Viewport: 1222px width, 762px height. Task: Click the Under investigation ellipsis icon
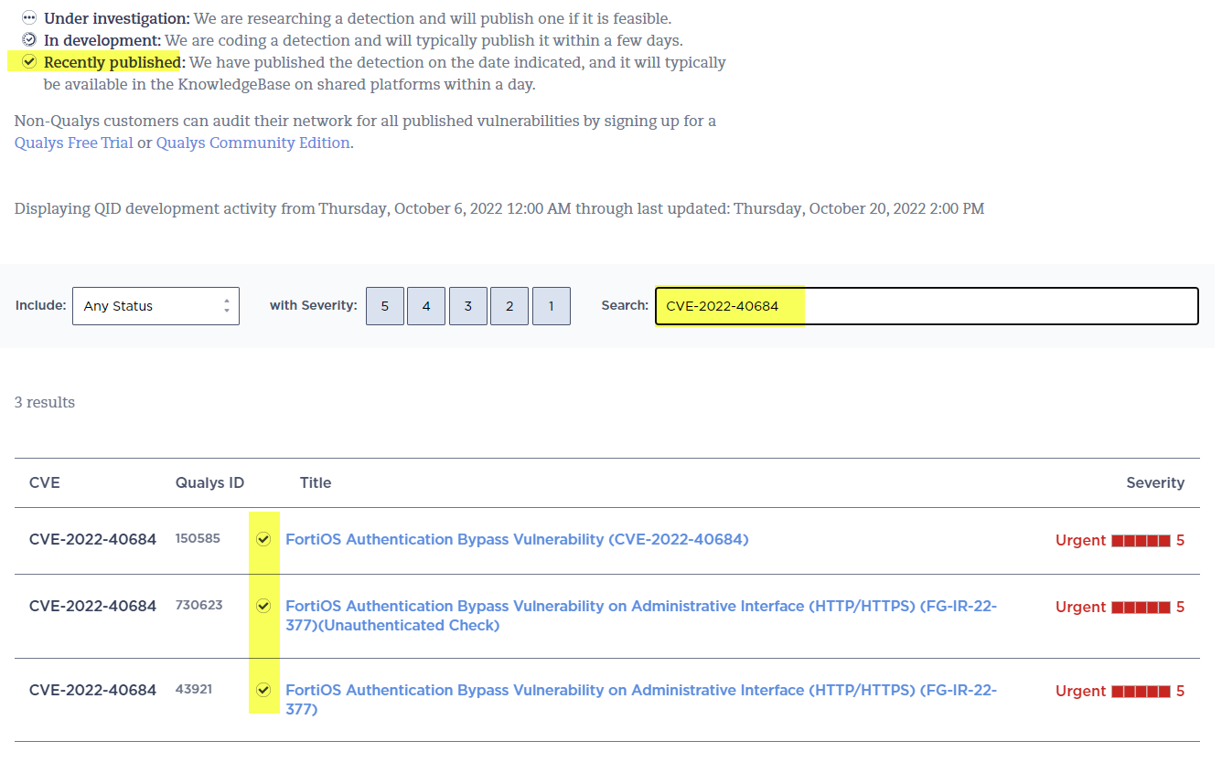pos(27,17)
